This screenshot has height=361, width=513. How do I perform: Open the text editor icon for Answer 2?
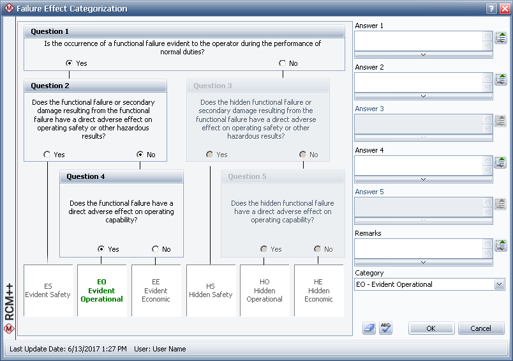click(501, 80)
